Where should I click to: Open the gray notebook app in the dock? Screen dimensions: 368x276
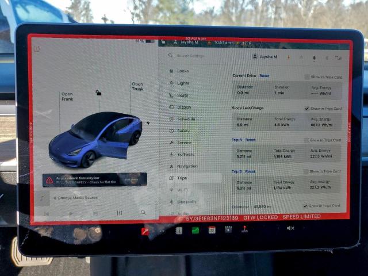click(x=179, y=231)
